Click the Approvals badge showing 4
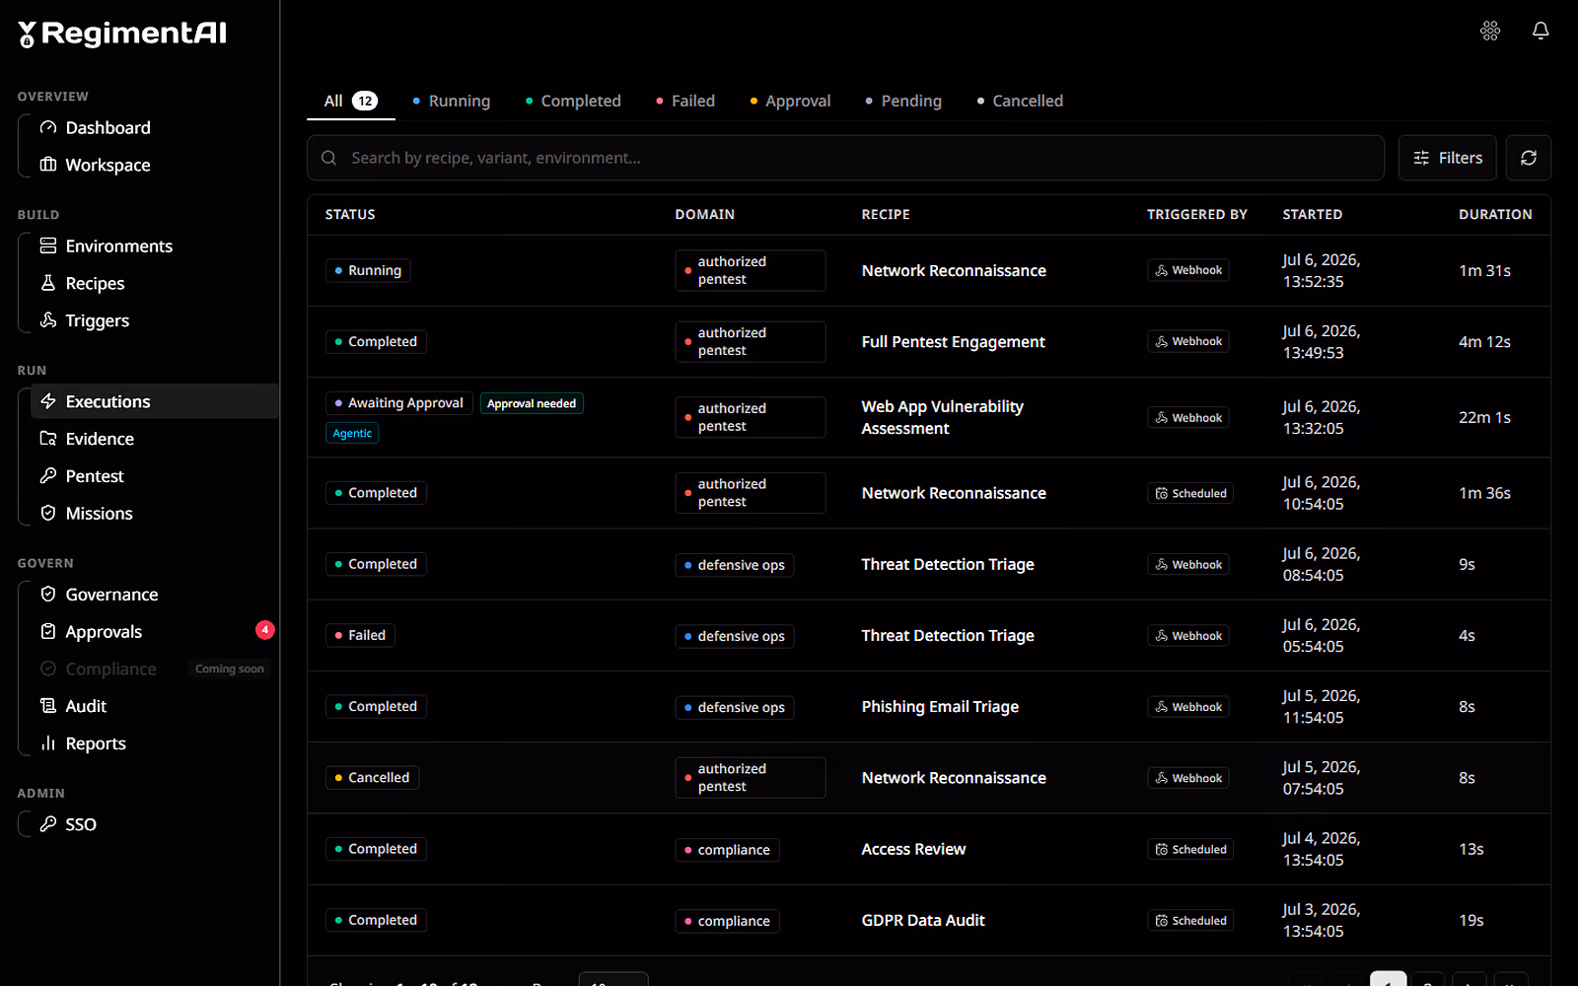Viewport: 1578px width, 986px height. pyautogui.click(x=265, y=630)
